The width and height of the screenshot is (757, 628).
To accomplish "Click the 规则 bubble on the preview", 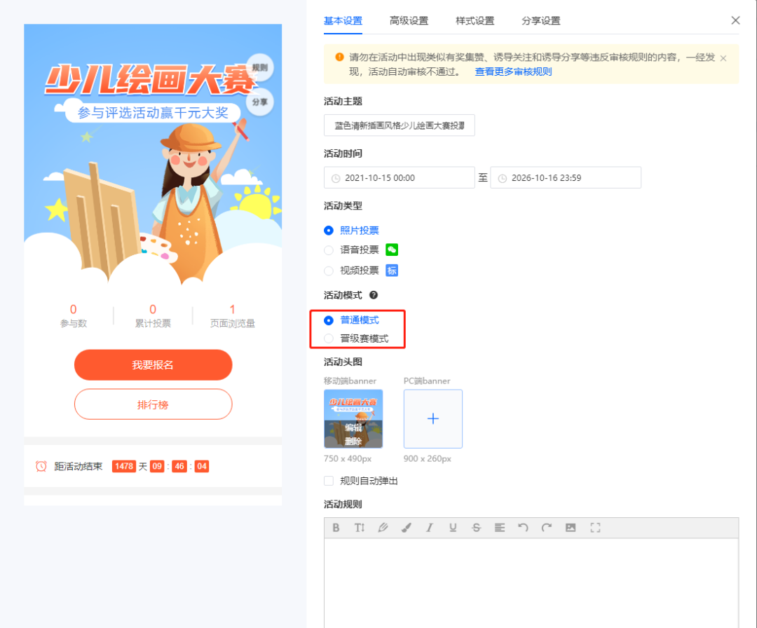I will (260, 67).
